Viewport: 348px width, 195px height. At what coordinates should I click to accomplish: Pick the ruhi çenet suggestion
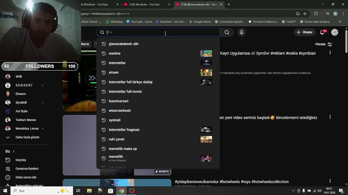(158, 139)
